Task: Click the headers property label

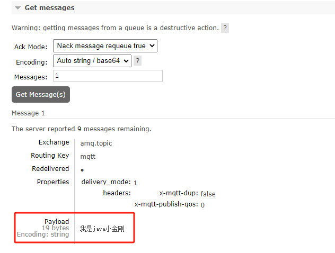Action: pos(117,193)
